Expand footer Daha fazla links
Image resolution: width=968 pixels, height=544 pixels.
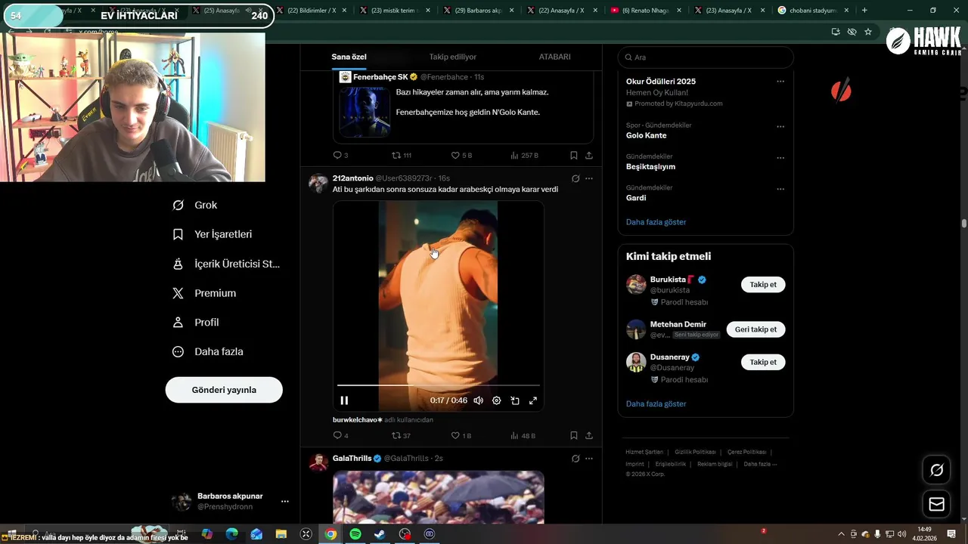tap(760, 464)
